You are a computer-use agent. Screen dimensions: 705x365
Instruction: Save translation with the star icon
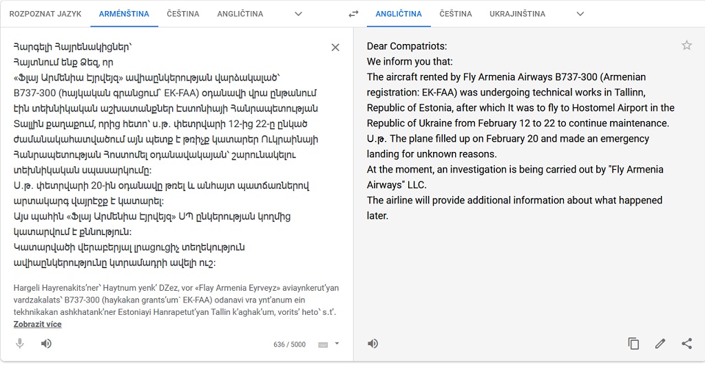point(686,45)
